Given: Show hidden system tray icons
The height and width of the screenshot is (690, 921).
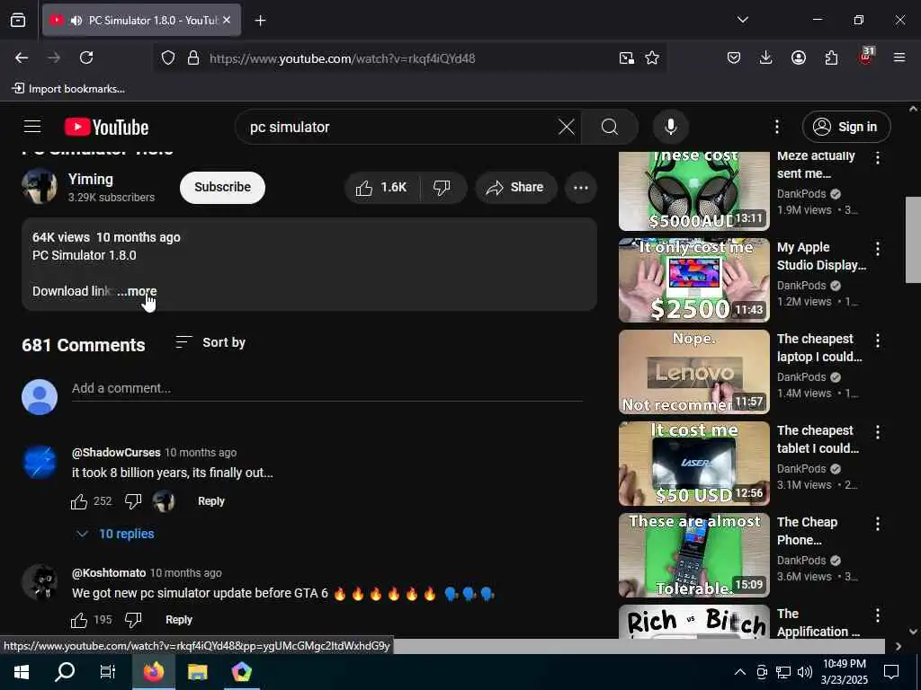Looking at the screenshot, I should (740, 672).
